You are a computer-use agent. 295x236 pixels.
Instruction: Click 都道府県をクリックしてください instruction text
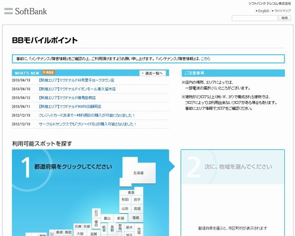coord(73,167)
